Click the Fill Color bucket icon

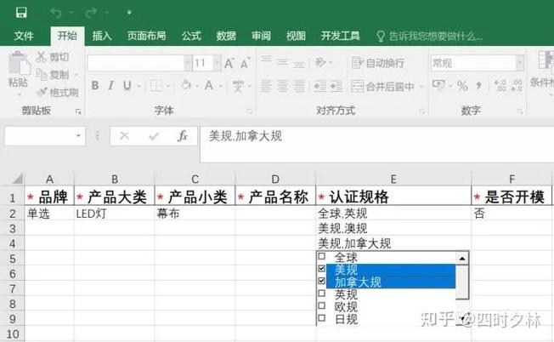(x=185, y=85)
